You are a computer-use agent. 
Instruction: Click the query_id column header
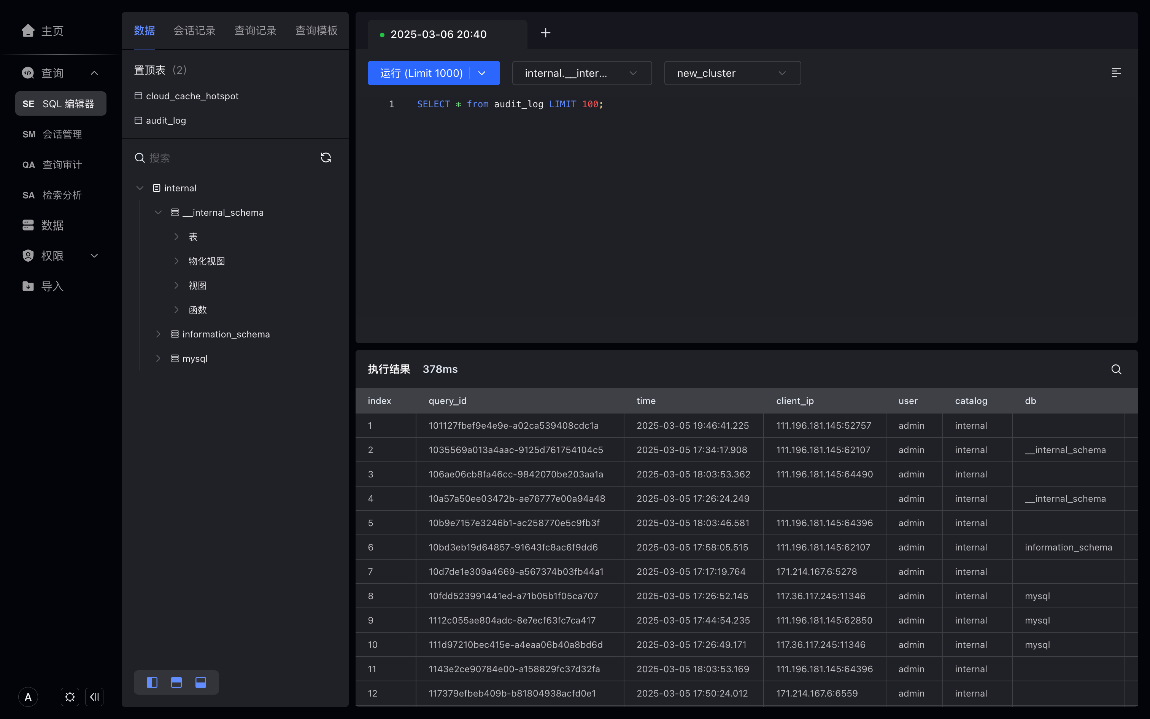(448, 401)
